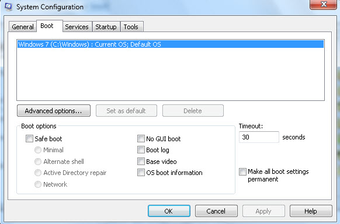This screenshot has width=340, height=224.
Task: Confirm with the OK button
Action: 169,211
